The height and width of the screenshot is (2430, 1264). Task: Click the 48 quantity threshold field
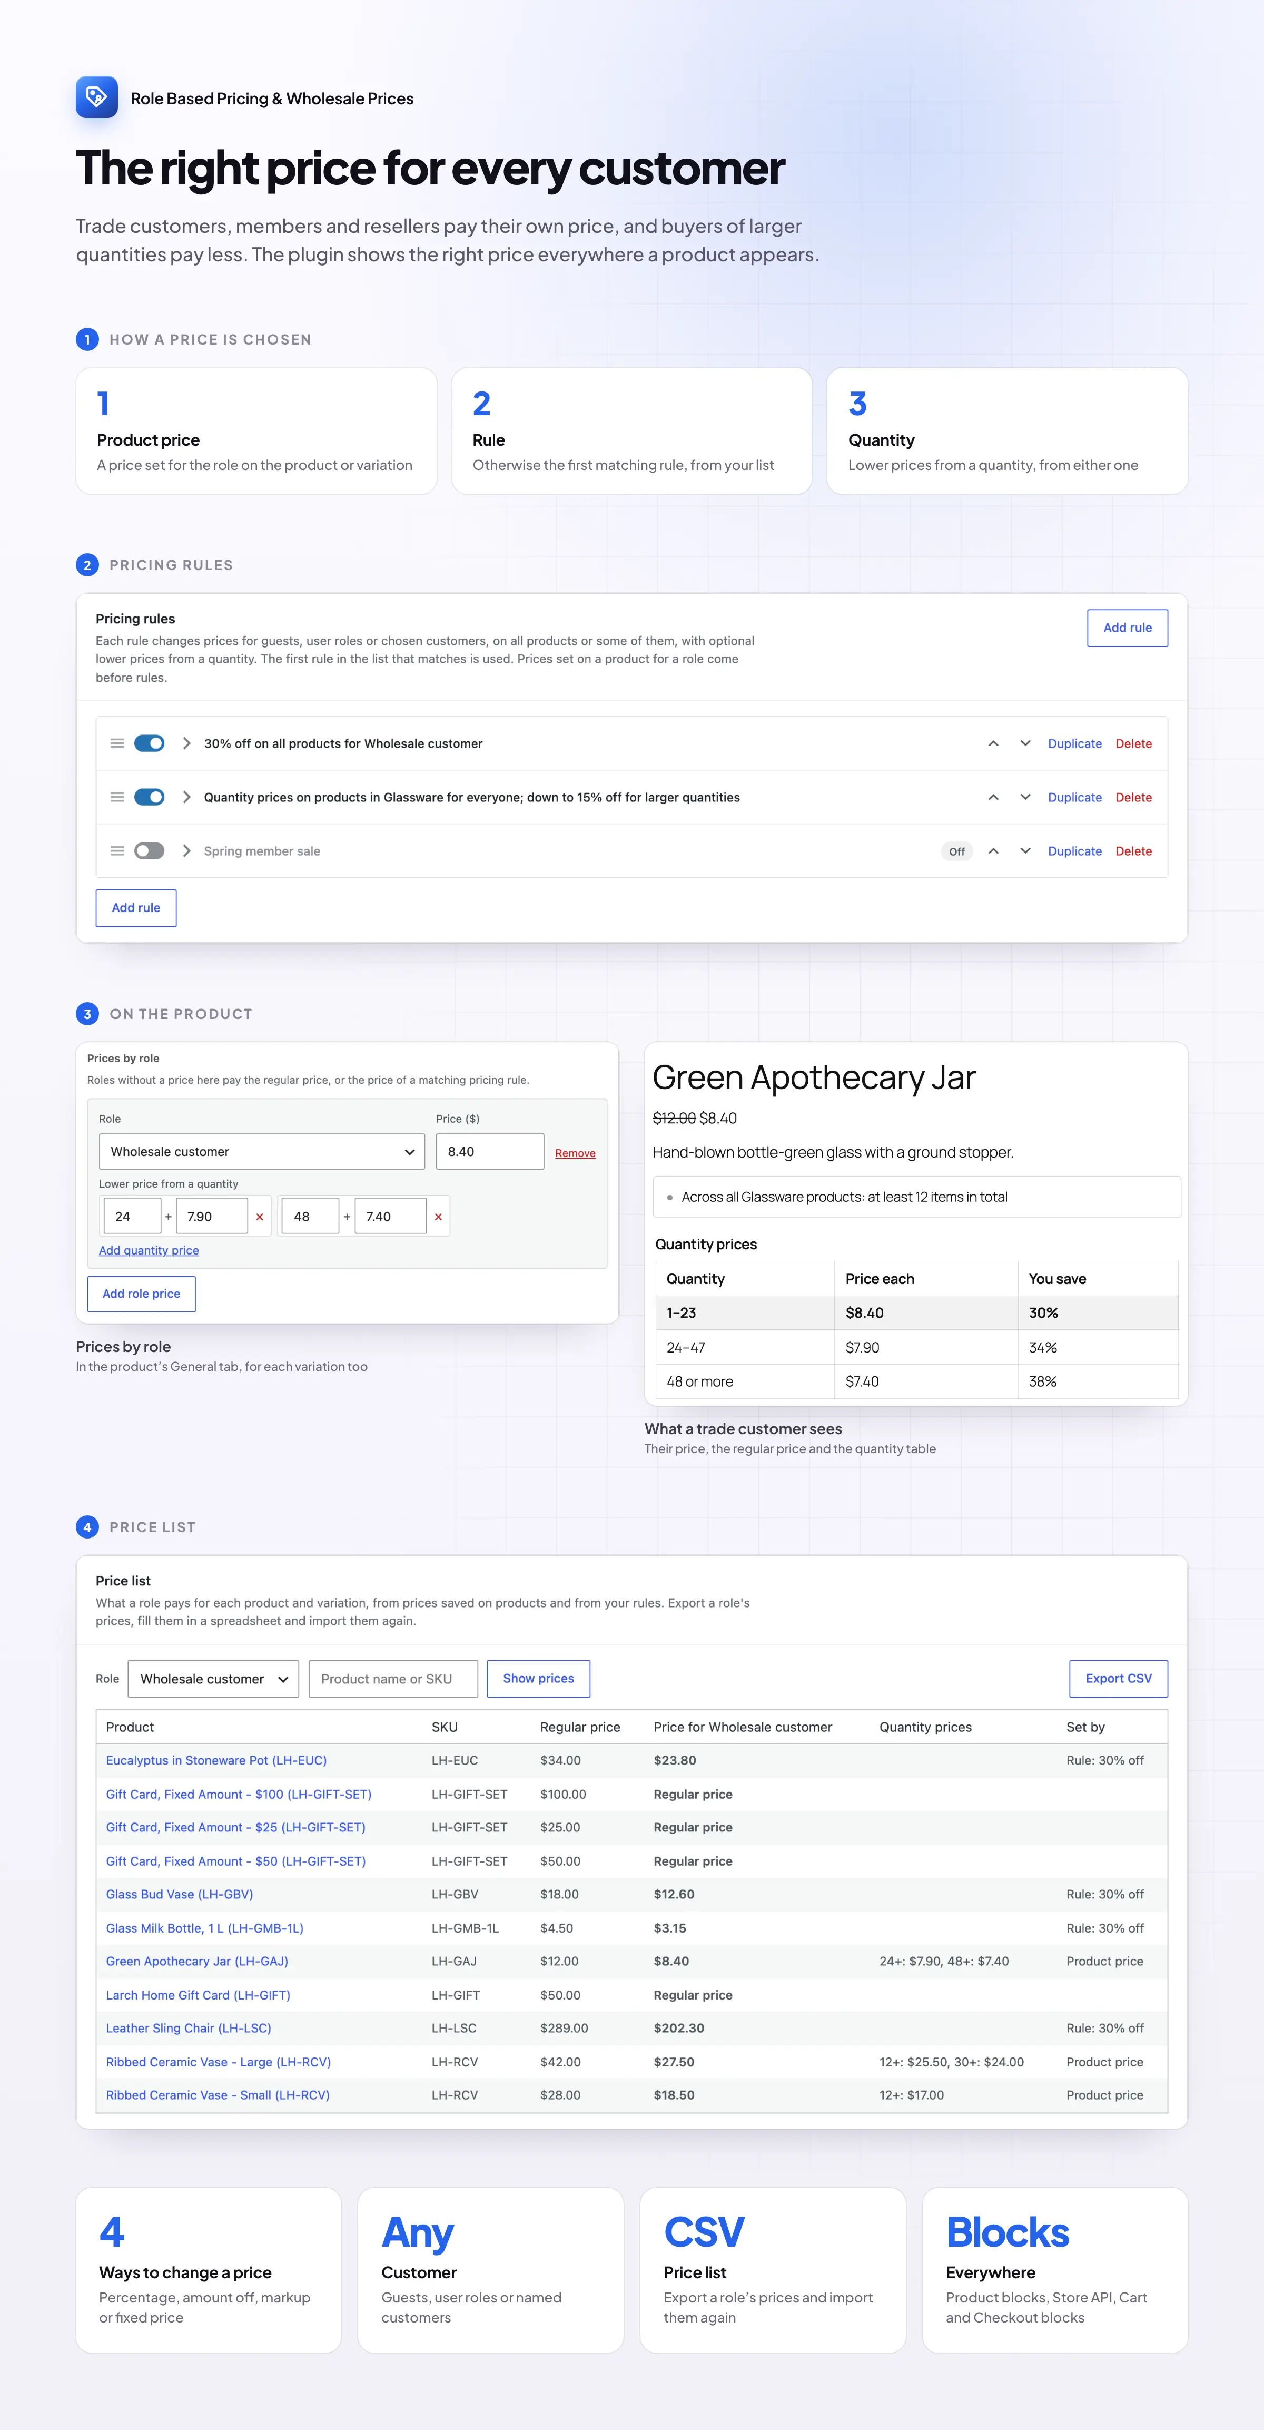[x=310, y=1217]
